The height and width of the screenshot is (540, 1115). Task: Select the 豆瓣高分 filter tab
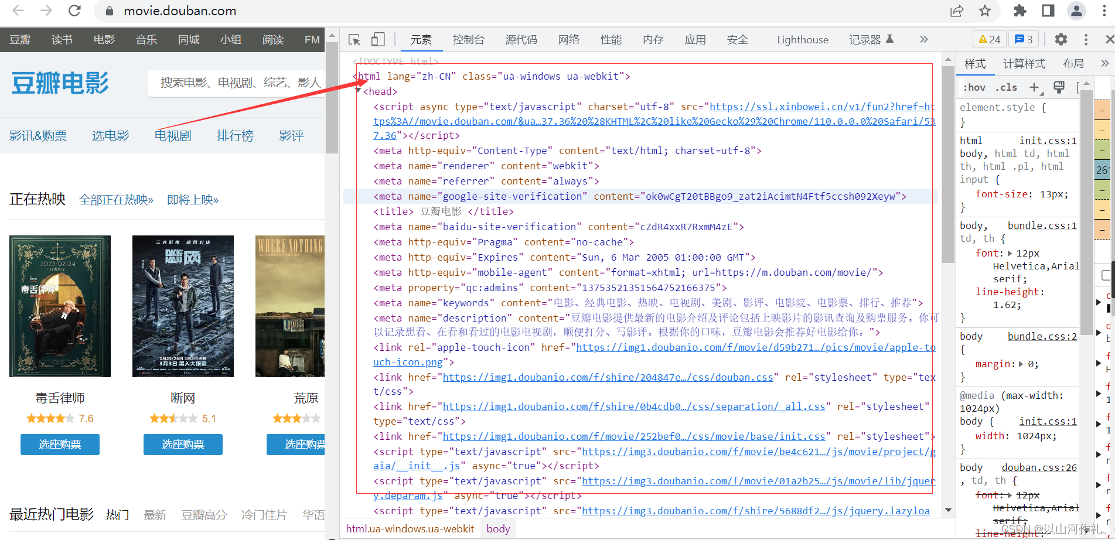(x=204, y=515)
